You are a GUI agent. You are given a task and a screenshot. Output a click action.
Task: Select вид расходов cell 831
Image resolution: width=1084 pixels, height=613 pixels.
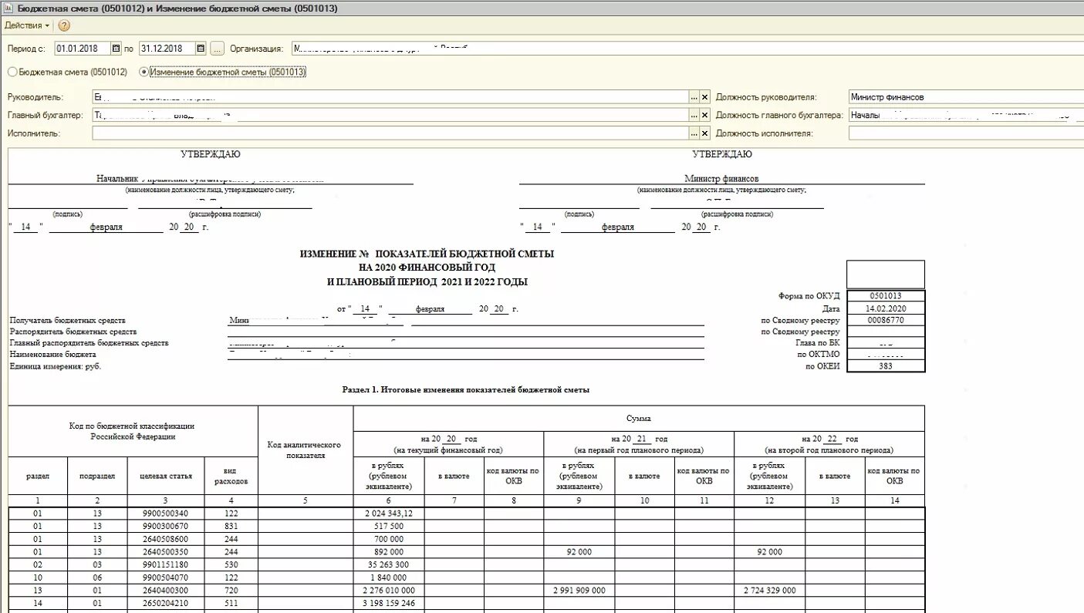(x=231, y=526)
